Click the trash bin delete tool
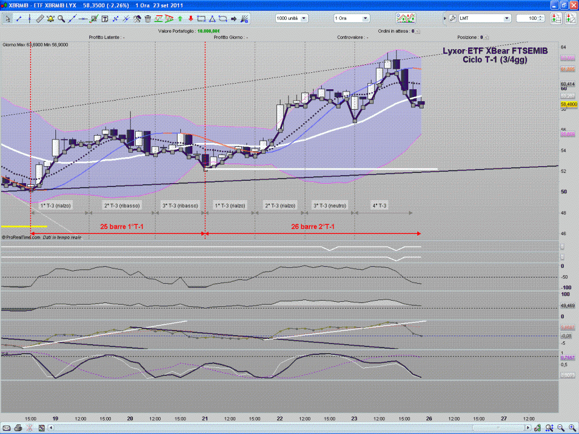This screenshot has height=434, width=579. coord(148,19)
